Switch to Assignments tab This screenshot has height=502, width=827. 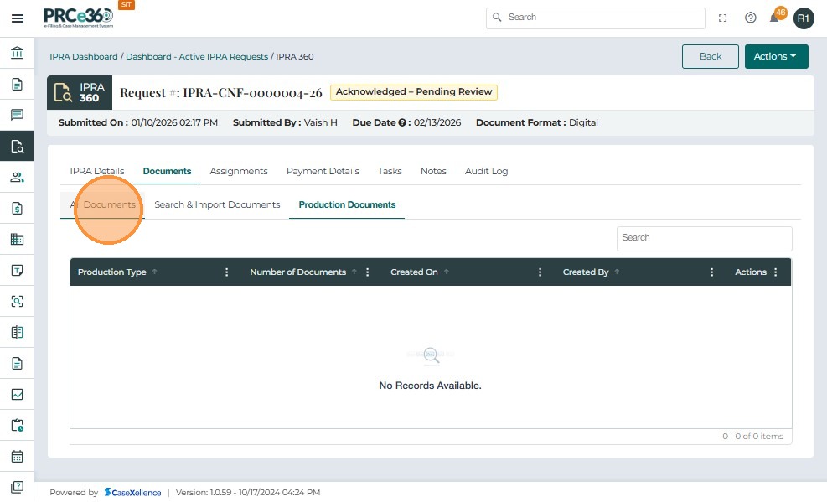(x=239, y=171)
